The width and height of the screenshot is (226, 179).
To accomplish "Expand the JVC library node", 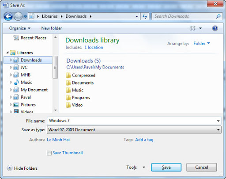I will tap(11, 68).
